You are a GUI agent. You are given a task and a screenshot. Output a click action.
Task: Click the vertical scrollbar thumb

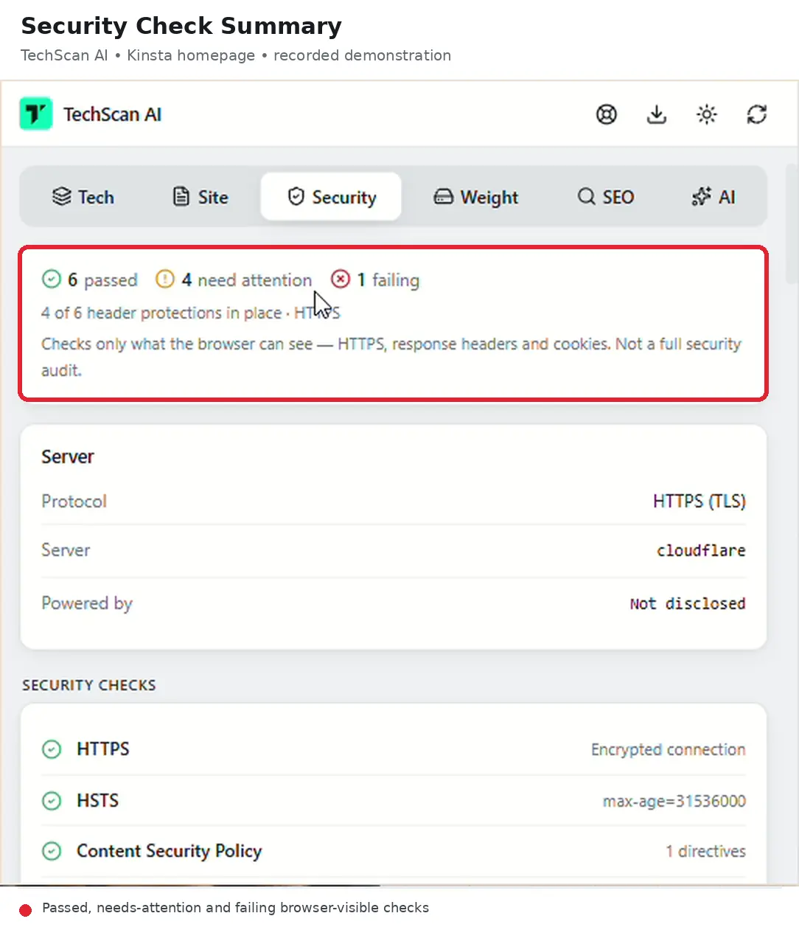(x=792, y=225)
